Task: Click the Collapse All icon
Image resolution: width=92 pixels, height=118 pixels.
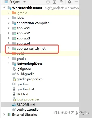Action: coord(61,2)
